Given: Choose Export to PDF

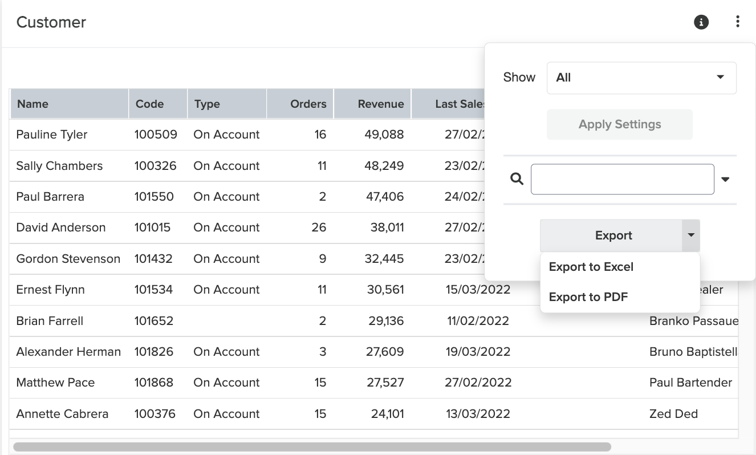Looking at the screenshot, I should 588,297.
